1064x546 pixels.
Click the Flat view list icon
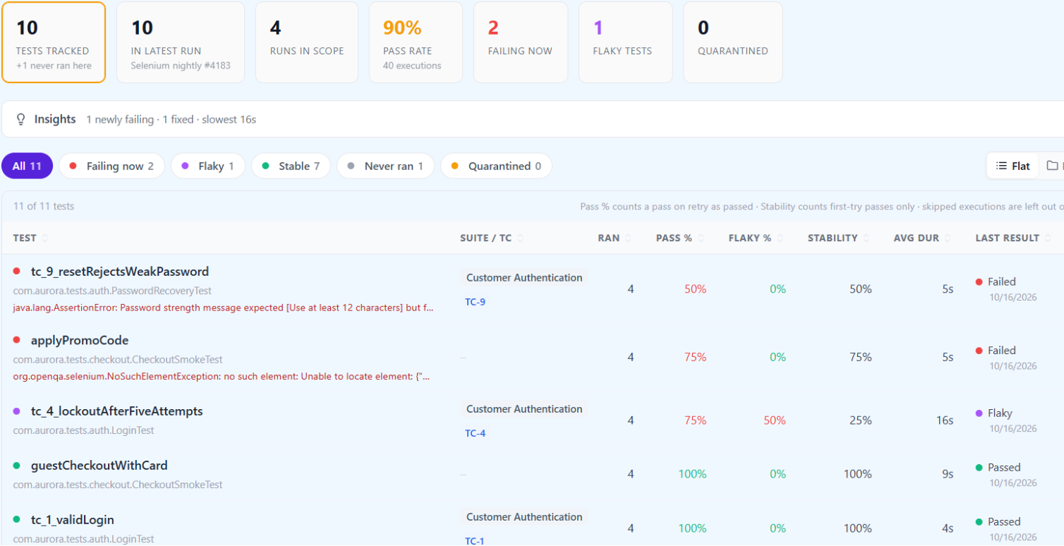[x=1001, y=166]
